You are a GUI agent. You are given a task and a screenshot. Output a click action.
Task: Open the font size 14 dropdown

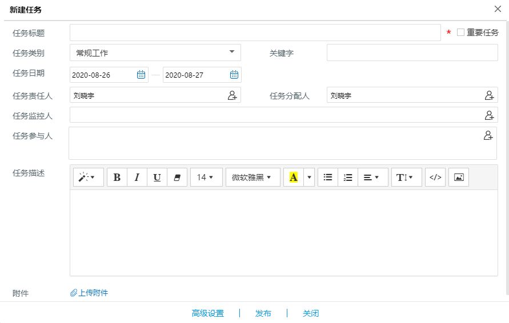coord(206,177)
